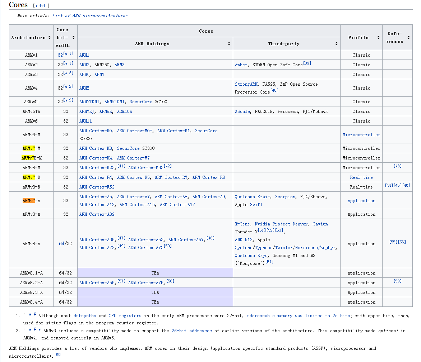
Task: Open the Microcontroller profile link for ARMv6-M
Action: (361, 135)
